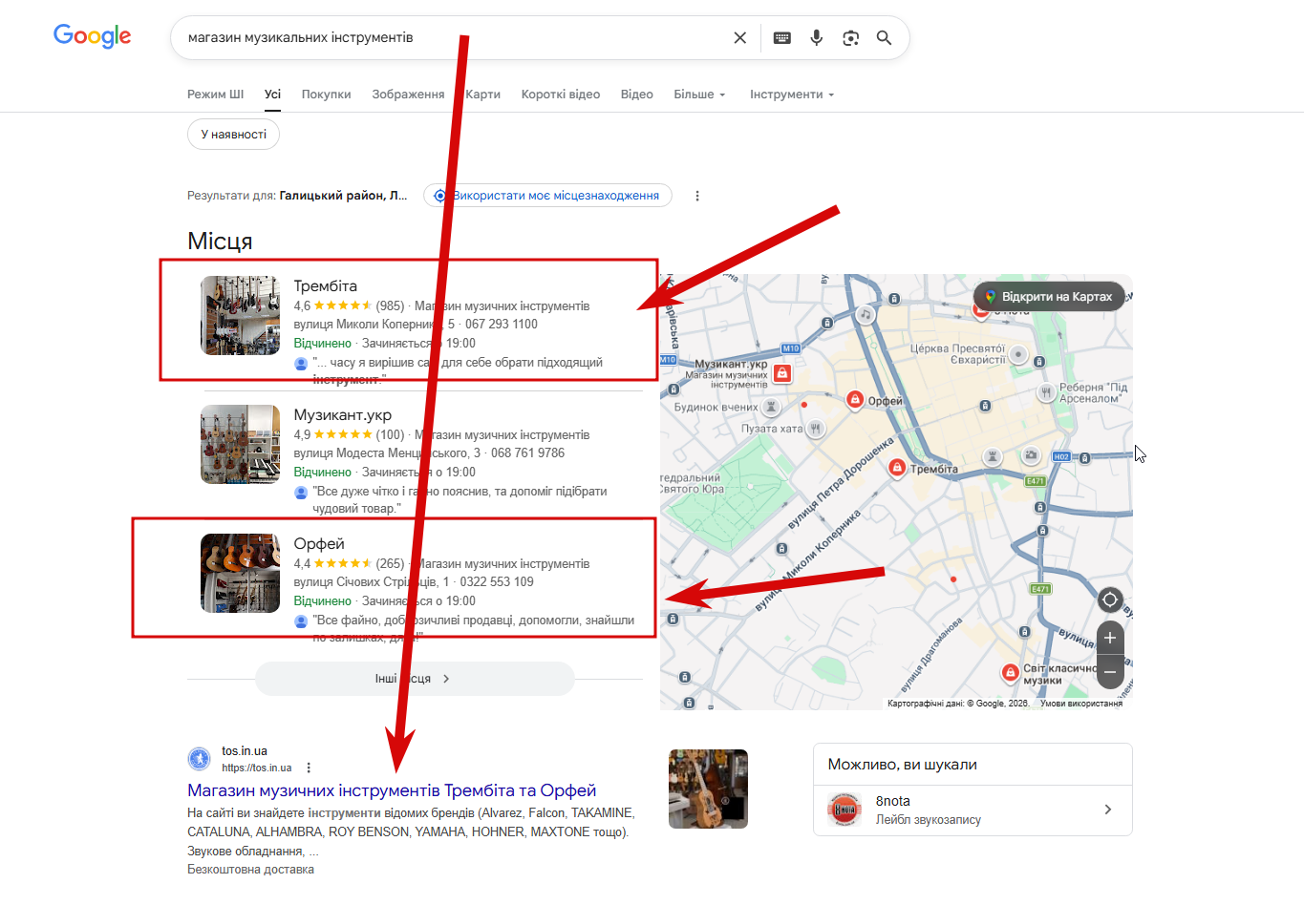Toggle the У наявності filter chip
The height and width of the screenshot is (905, 1304).
(x=233, y=135)
